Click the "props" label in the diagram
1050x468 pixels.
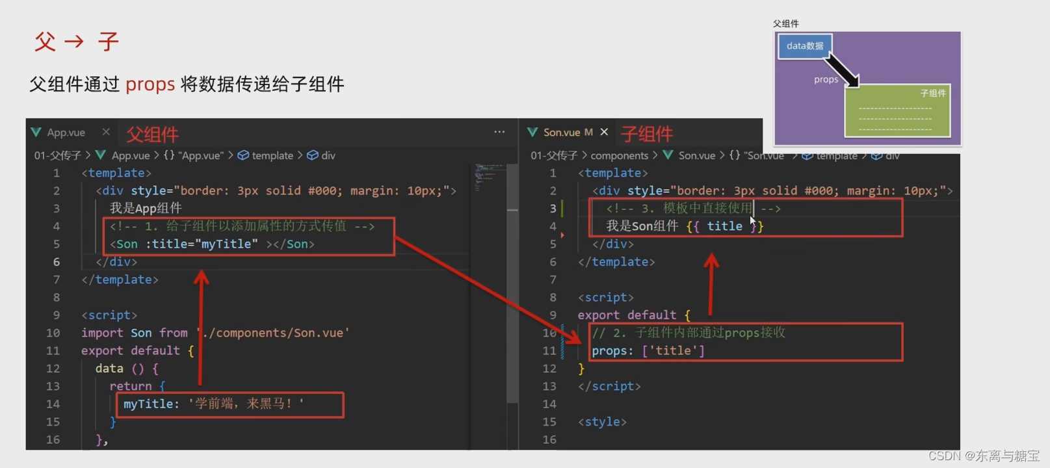(826, 79)
